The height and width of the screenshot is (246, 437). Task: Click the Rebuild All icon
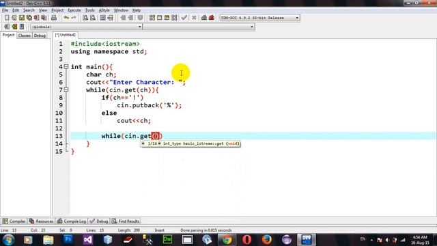[x=174, y=18]
